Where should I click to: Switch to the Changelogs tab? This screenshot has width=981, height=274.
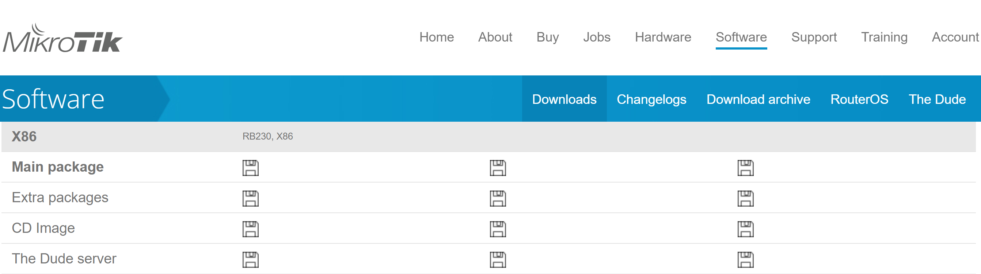point(651,99)
